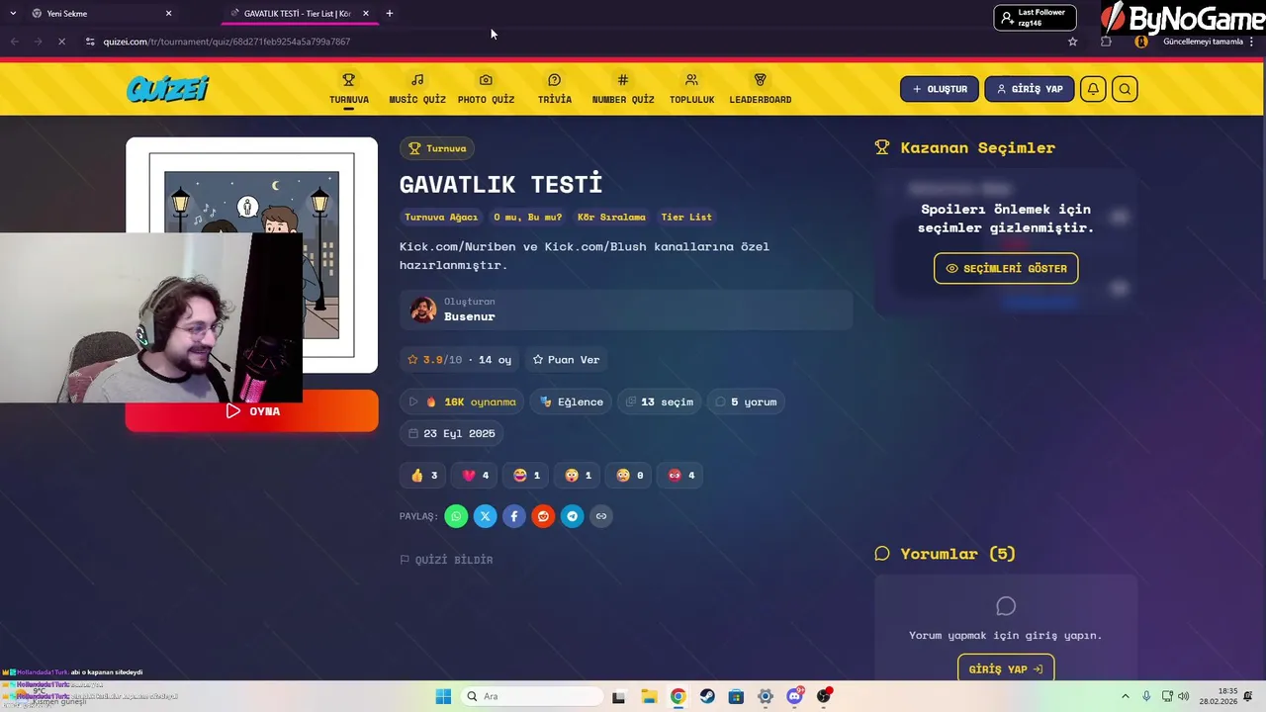1266x712 pixels.
Task: Click the 23 Eyl 2025 date chip
Action: 451,433
